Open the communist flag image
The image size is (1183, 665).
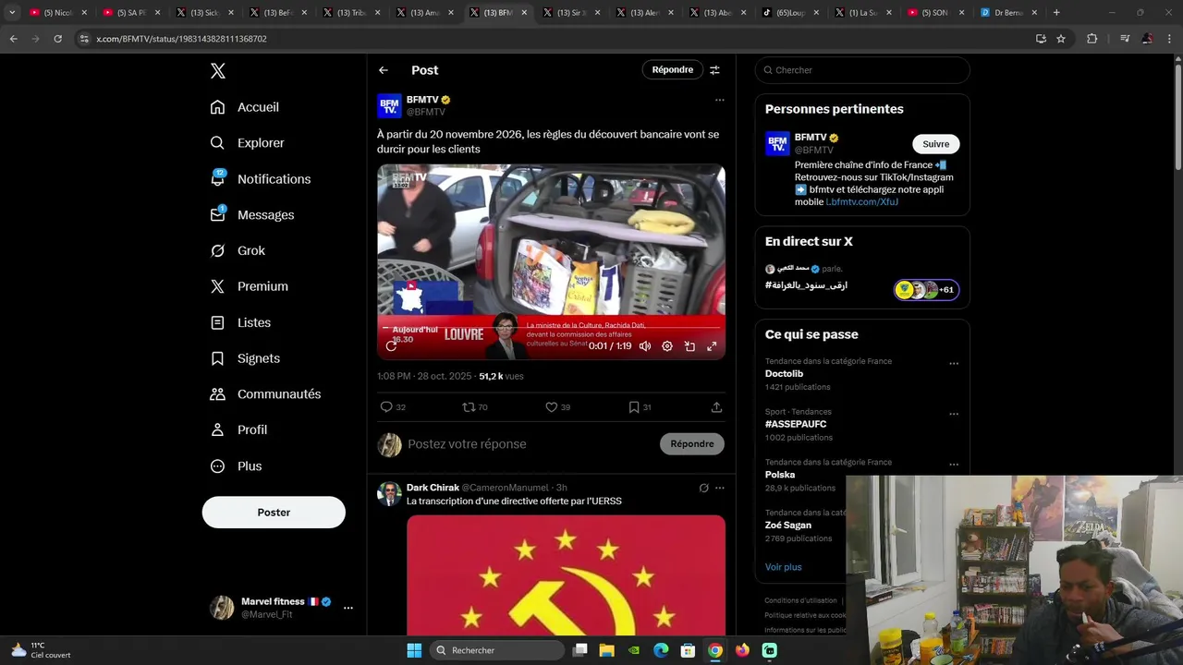point(566,575)
